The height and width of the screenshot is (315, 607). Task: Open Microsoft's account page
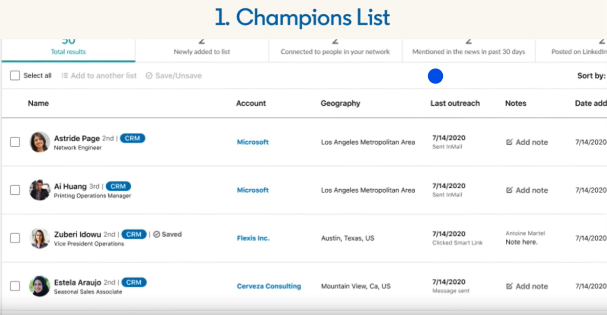click(x=253, y=142)
